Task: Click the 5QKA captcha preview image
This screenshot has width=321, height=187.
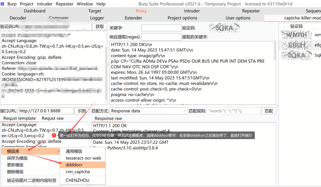Action: click(x=224, y=28)
